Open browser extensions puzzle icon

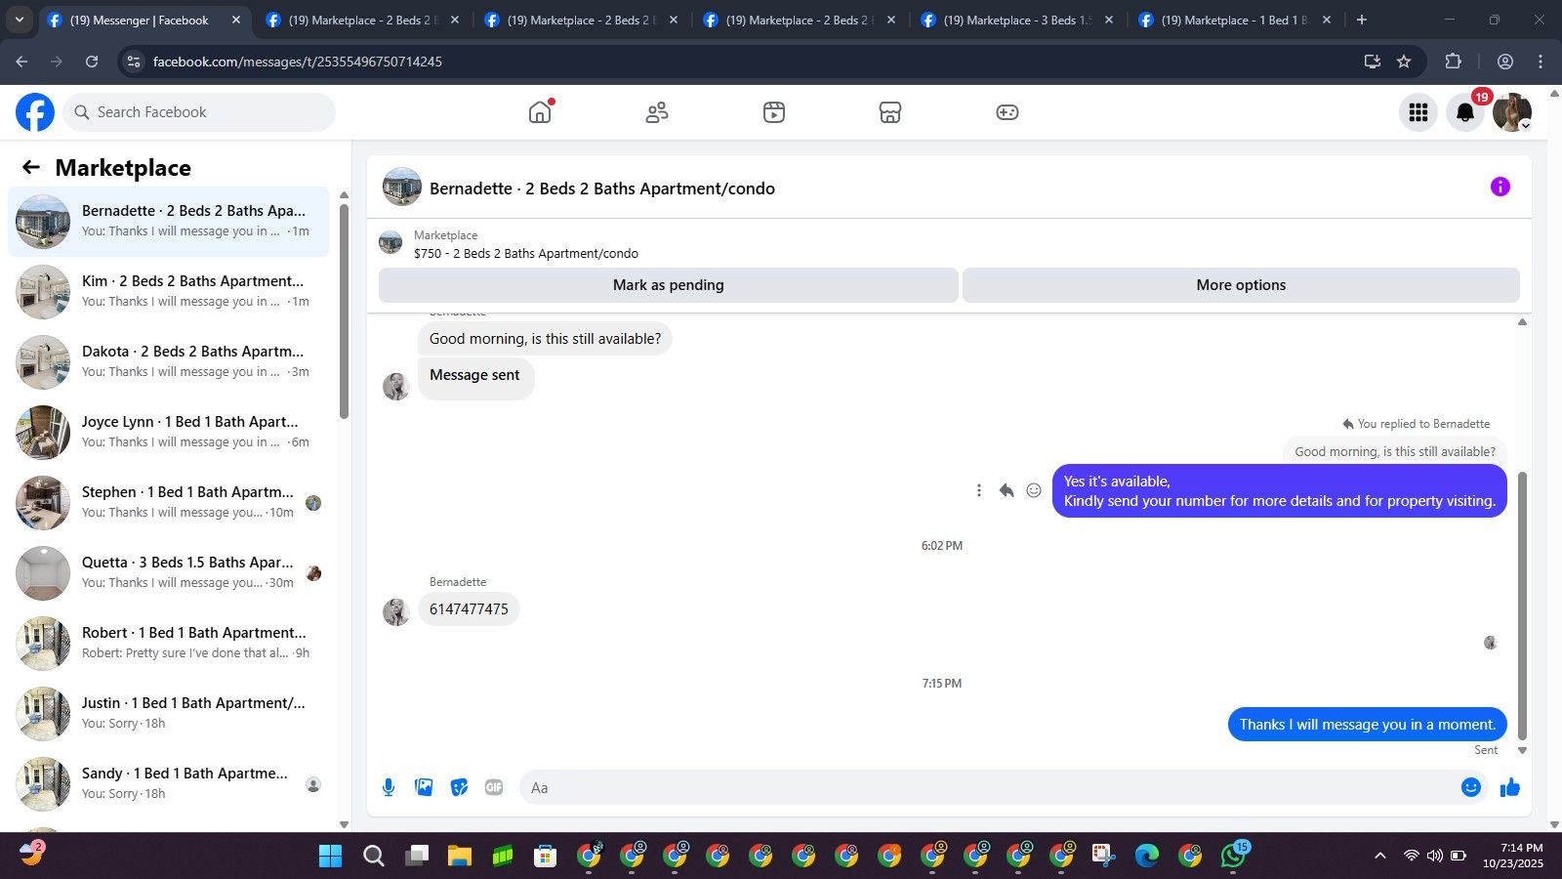coord(1453,62)
